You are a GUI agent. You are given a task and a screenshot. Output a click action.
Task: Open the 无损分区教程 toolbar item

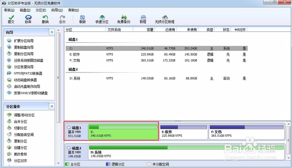point(165,19)
